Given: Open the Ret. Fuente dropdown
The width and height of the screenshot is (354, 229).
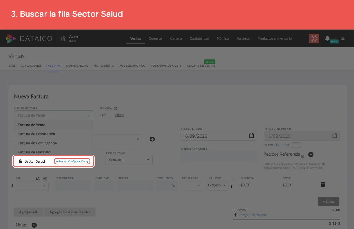Looking at the screenshot, I should click(192, 185).
